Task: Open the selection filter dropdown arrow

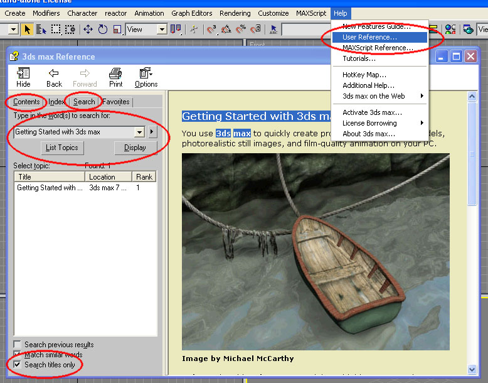Action: click(13, 30)
